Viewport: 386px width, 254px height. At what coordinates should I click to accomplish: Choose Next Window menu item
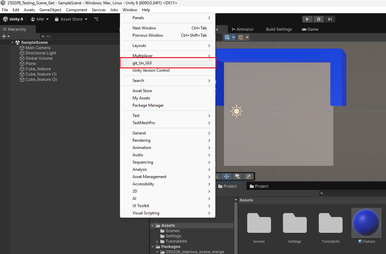click(x=168, y=28)
